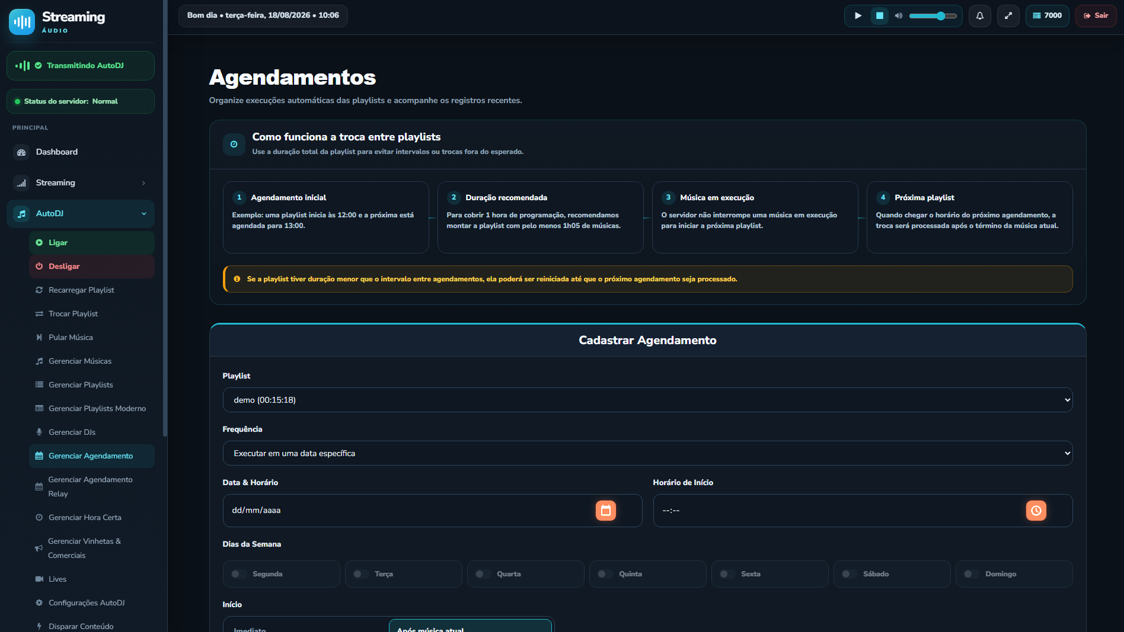Click the Próxima playlist step card
The width and height of the screenshot is (1124, 632).
[970, 217]
